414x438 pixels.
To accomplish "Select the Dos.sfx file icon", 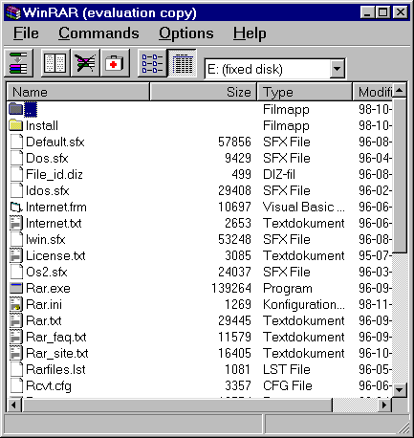I will tap(16, 158).
